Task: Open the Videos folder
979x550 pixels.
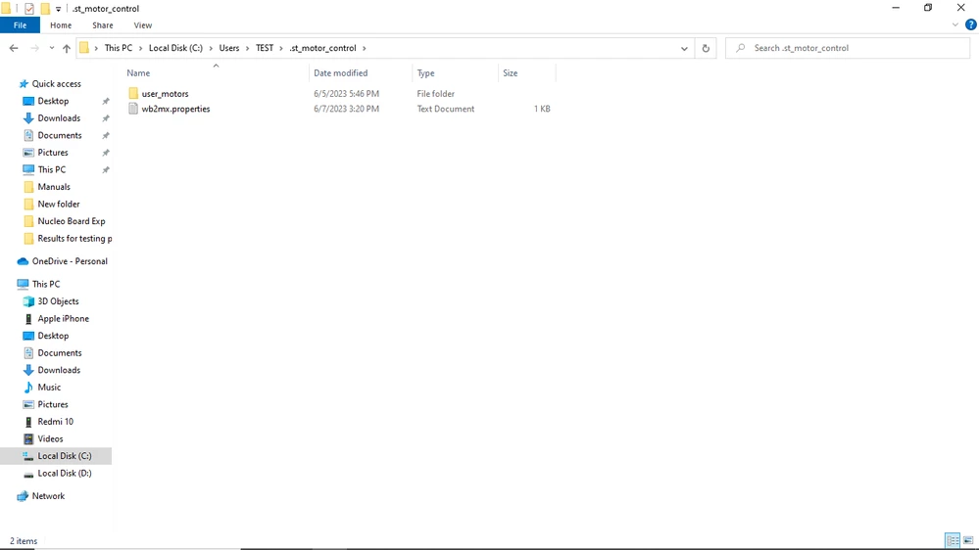Action: point(50,439)
